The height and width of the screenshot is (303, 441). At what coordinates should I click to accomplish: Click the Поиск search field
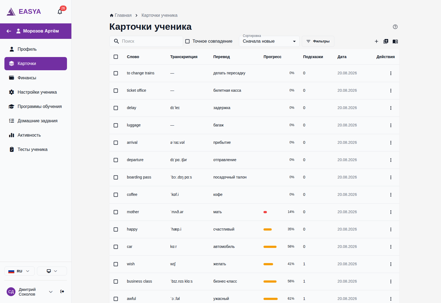(x=146, y=41)
